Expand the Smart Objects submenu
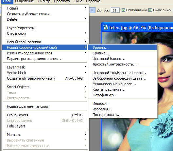 point(45,87)
